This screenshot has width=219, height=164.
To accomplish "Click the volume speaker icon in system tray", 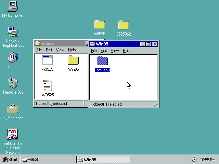I will (x=194, y=160).
